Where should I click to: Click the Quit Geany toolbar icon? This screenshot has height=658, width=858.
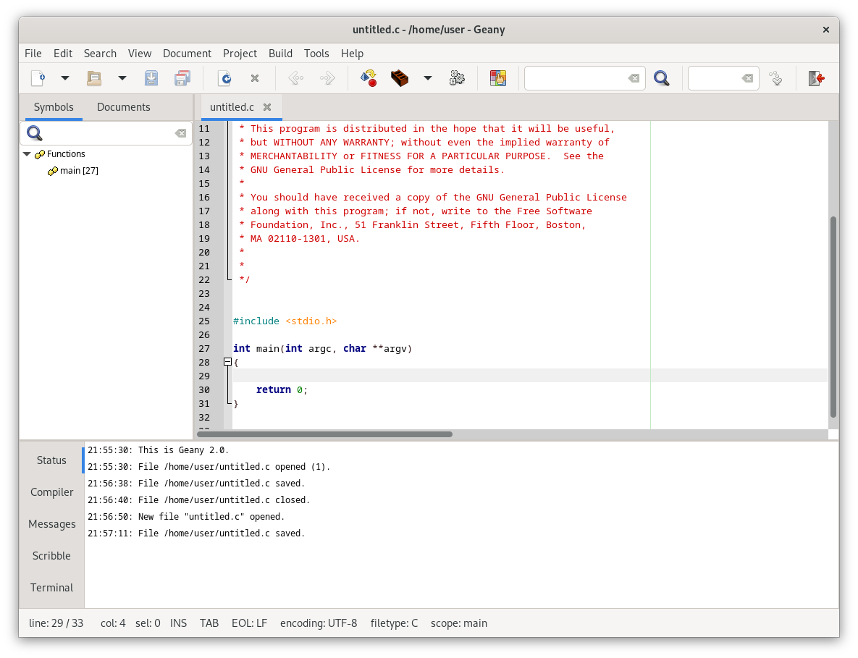coord(817,78)
